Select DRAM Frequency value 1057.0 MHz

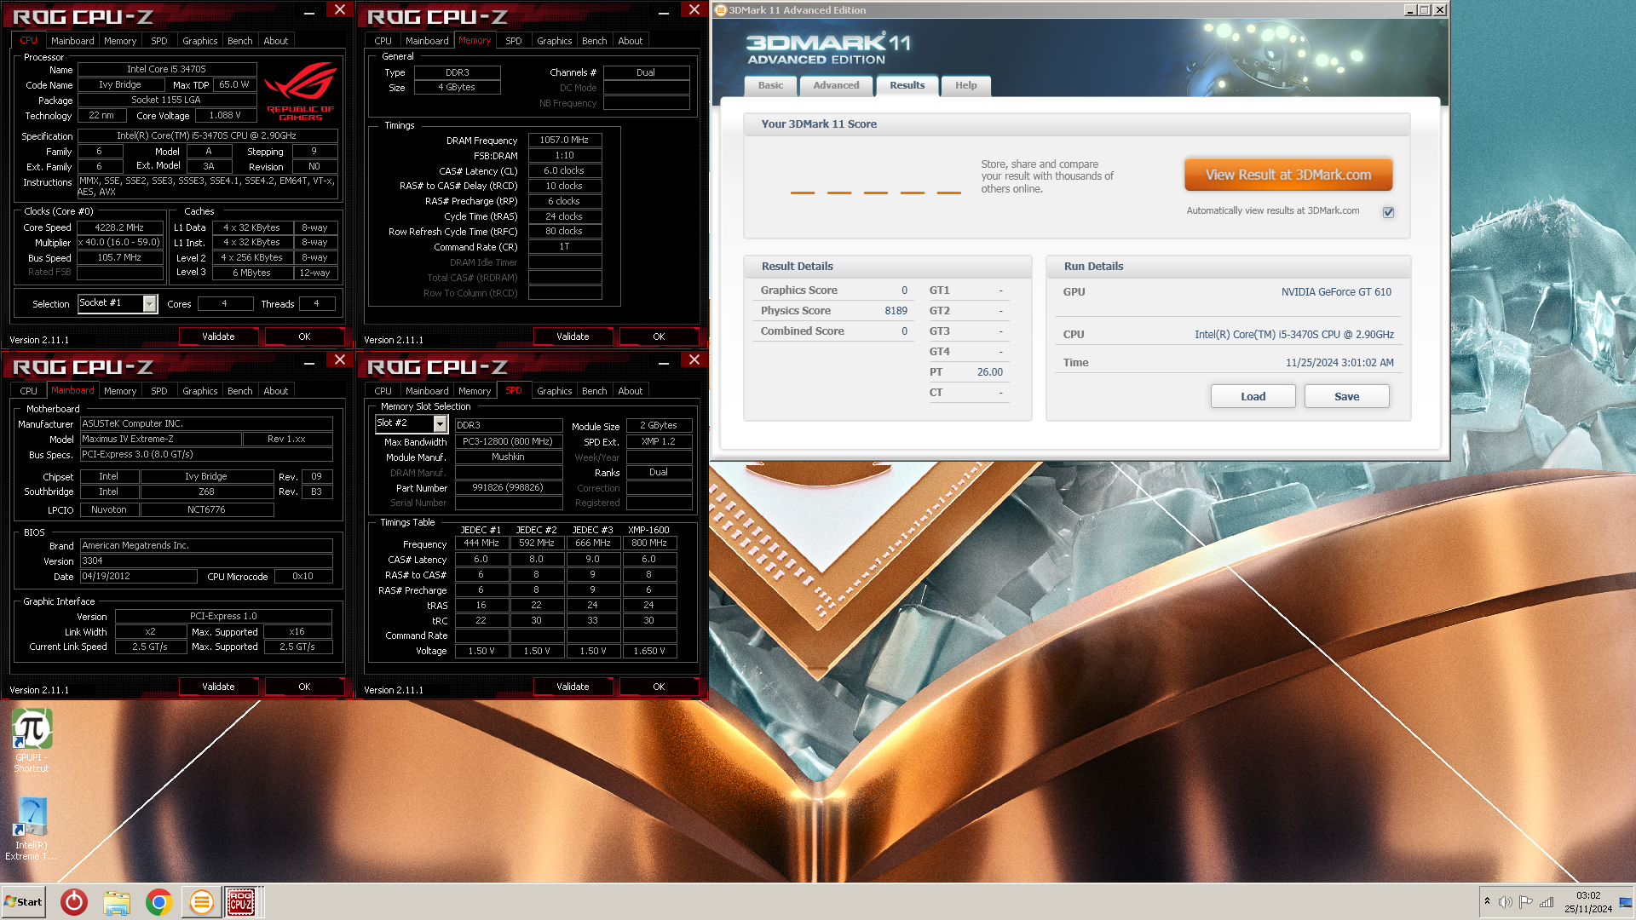tap(564, 140)
